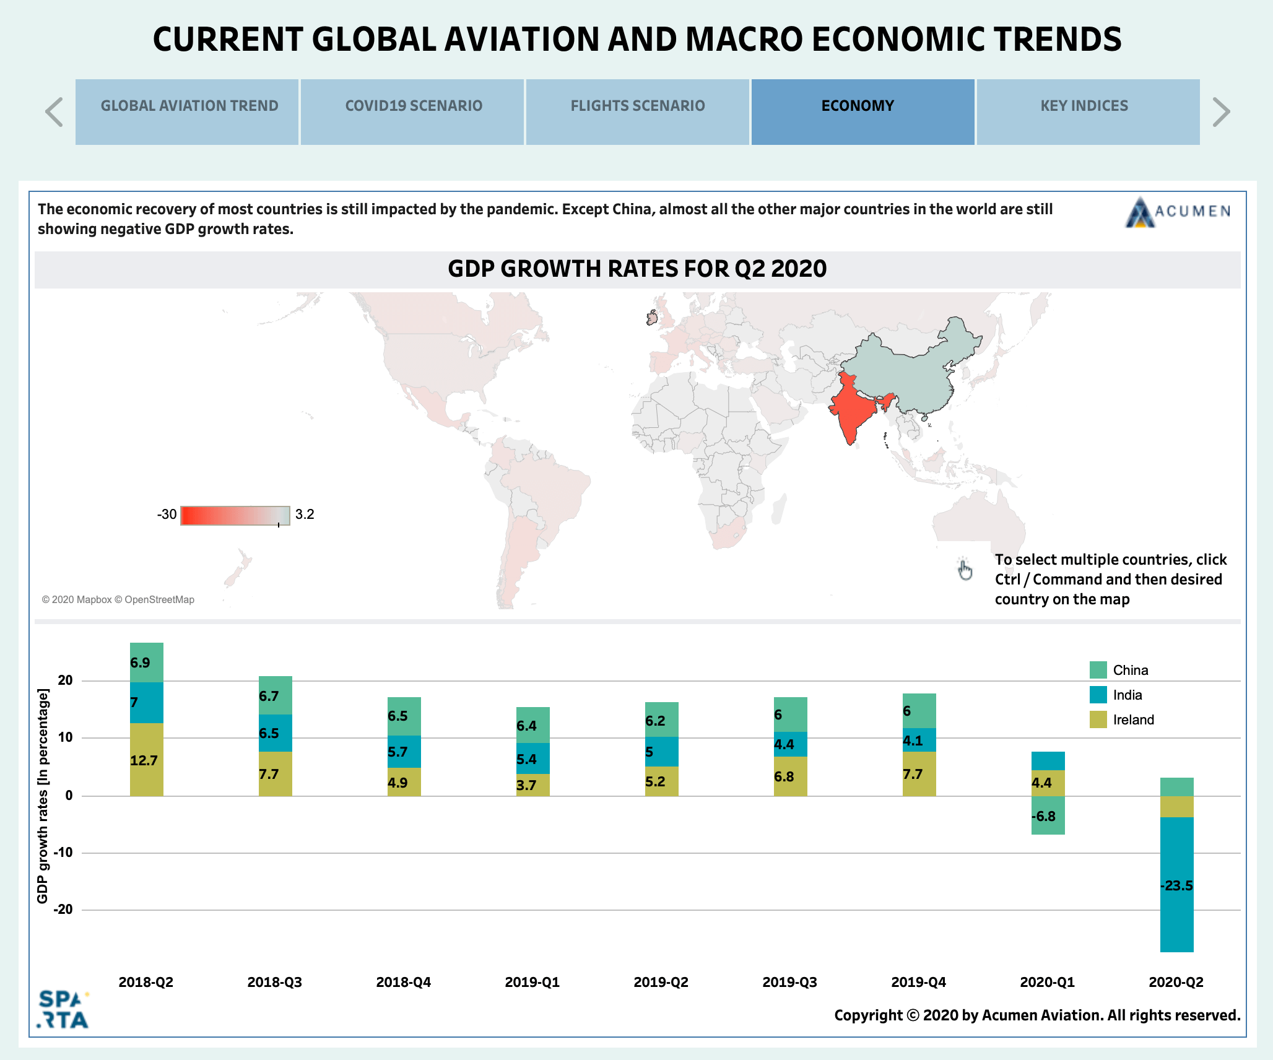Click Ireland 12.7 bar segment for 2018-Q2

(147, 759)
